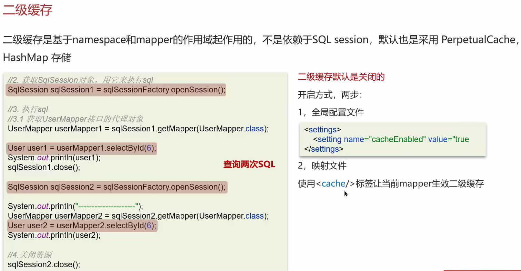Click highlighted line User user2 = userMapper2.selectById(6)

point(82,225)
